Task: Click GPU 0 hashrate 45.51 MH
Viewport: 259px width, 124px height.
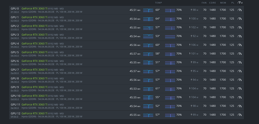Action: (135, 10)
